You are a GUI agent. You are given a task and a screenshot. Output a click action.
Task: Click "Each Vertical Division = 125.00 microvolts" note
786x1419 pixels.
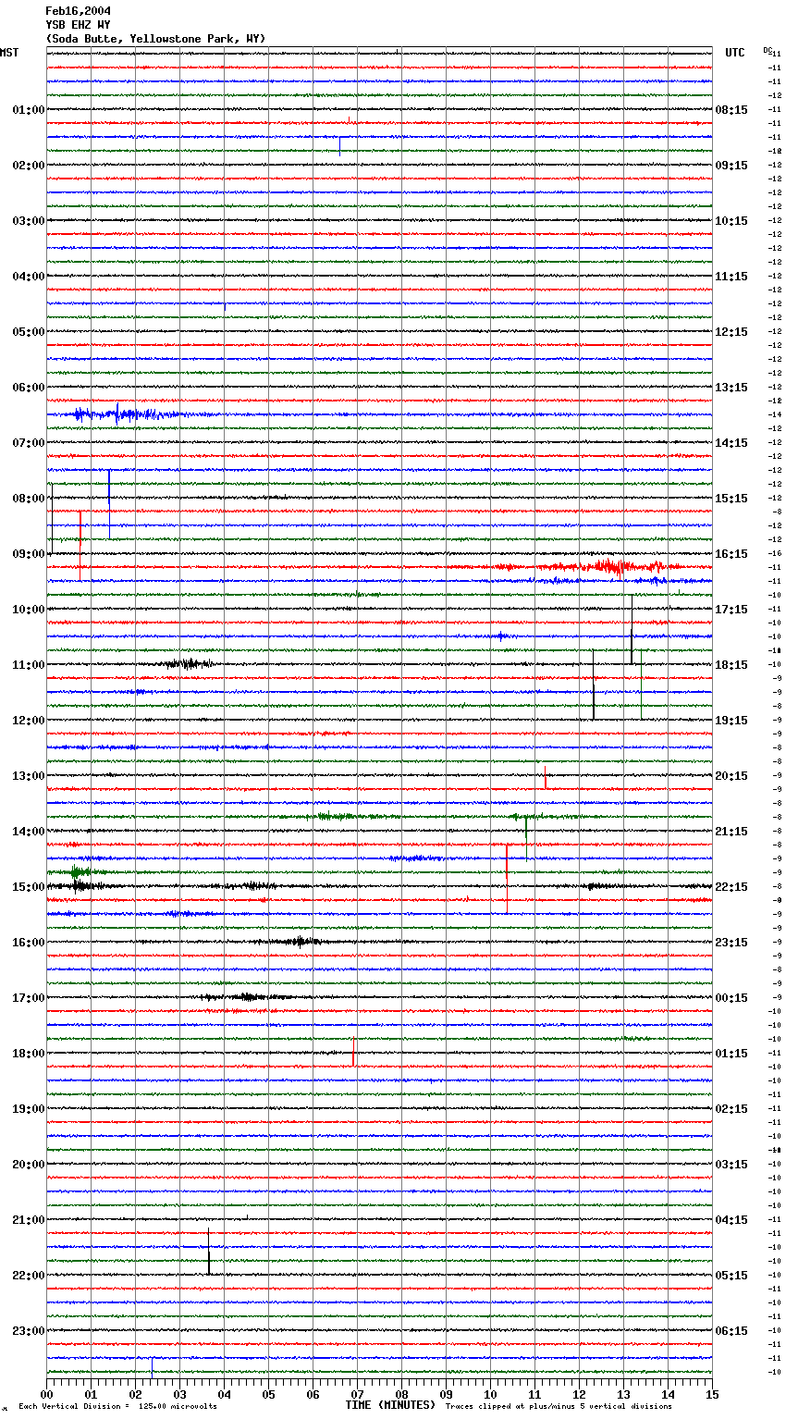click(117, 1406)
